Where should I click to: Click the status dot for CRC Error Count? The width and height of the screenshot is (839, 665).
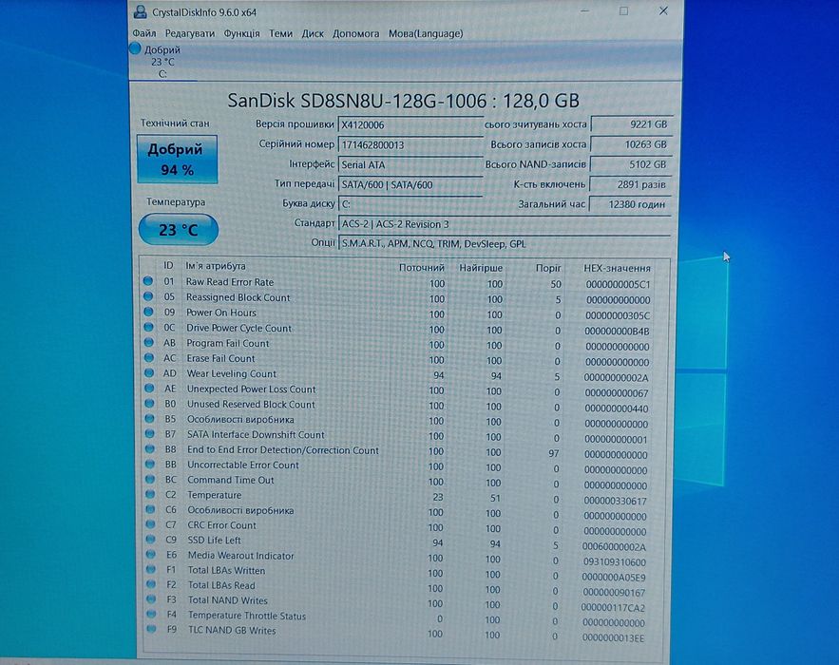[x=150, y=524]
